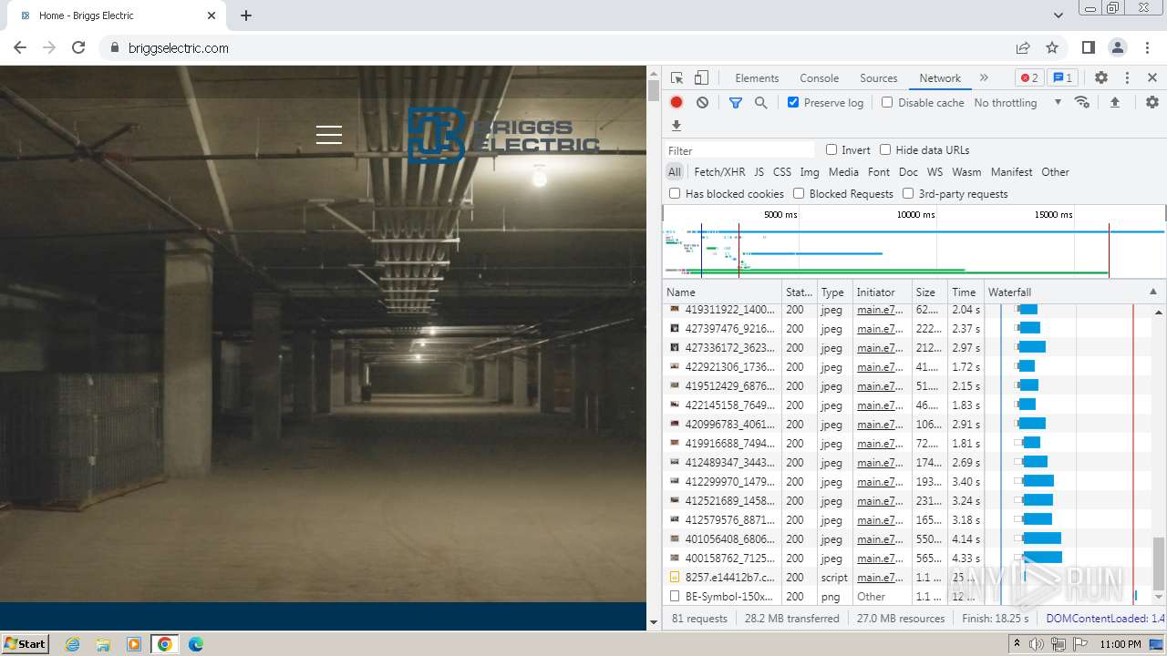This screenshot has height=656, width=1167.
Task: Filter requests by Fetch/XHR
Action: click(x=719, y=171)
